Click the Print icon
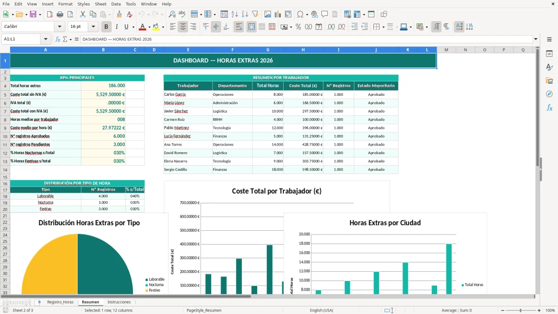The width and height of the screenshot is (558, 314). click(60, 14)
